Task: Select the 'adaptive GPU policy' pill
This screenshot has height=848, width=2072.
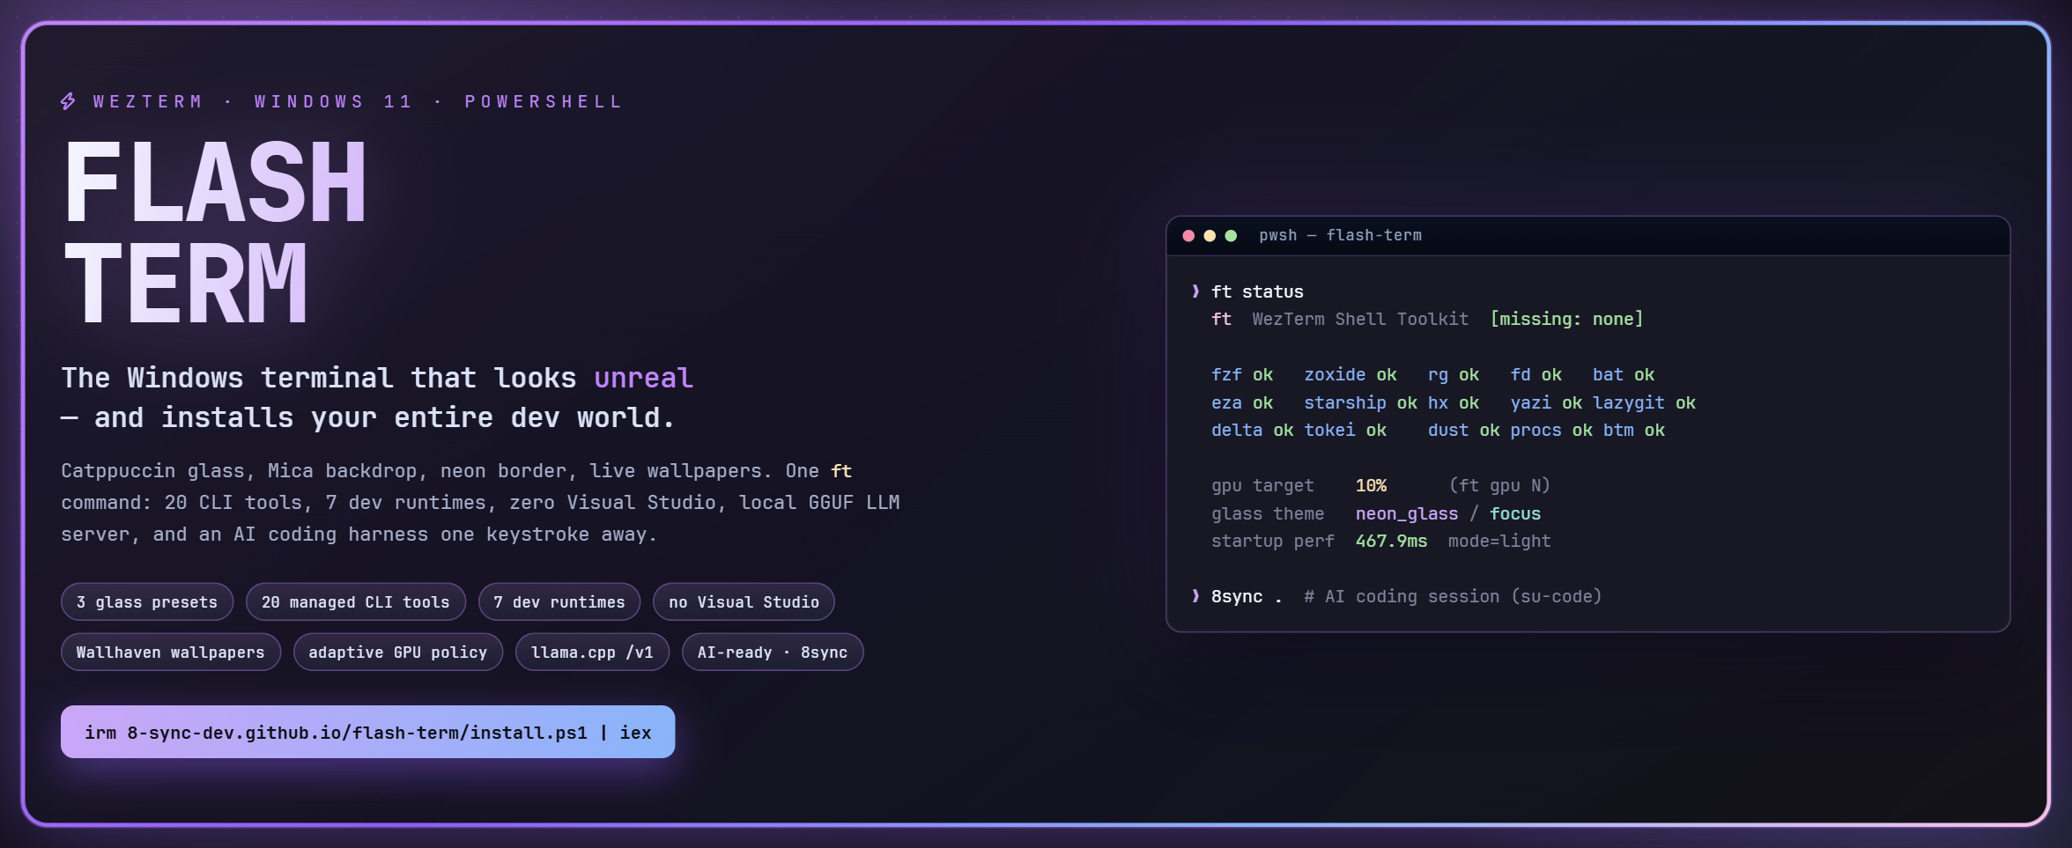Action: (x=398, y=653)
